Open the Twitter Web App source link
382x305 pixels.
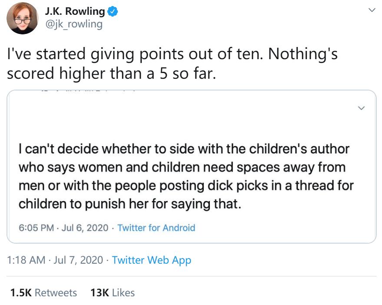(151, 260)
